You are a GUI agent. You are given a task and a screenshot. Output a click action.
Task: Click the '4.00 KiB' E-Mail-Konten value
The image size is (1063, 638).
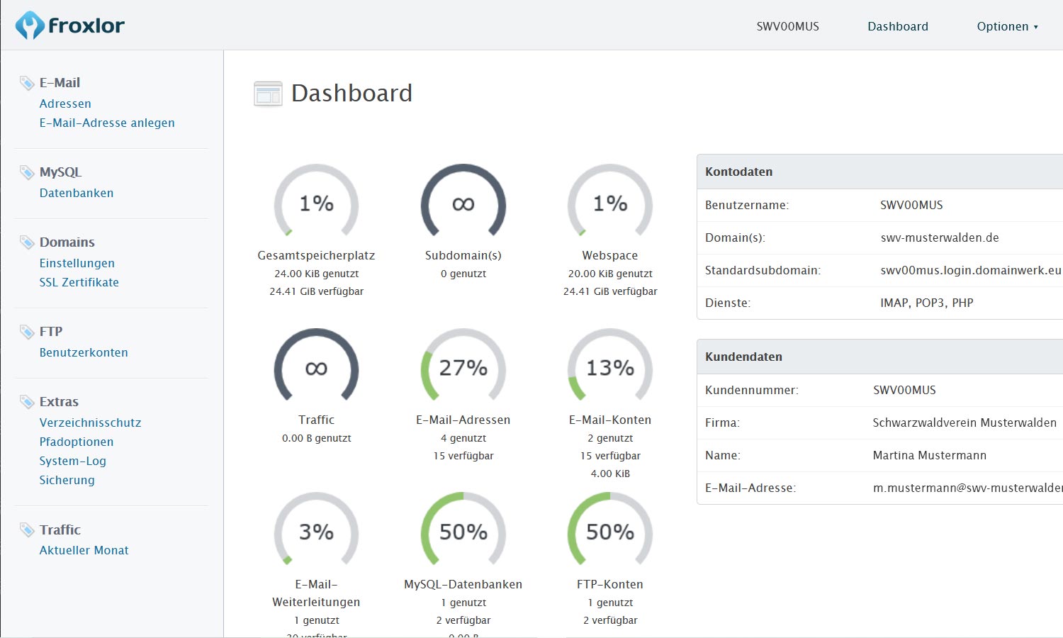coord(610,474)
